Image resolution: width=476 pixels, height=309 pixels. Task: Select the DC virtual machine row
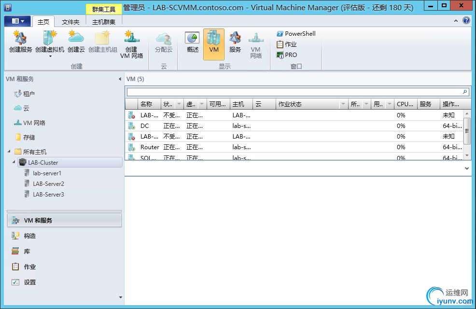pos(294,126)
